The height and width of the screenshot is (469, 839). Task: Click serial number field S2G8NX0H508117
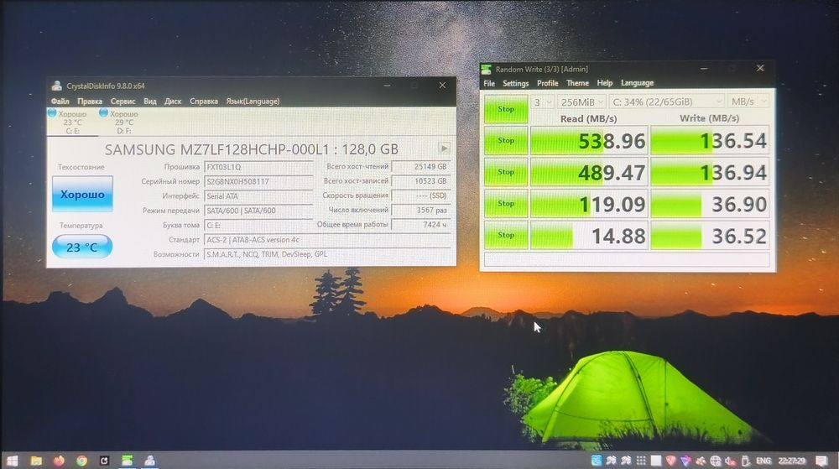[x=258, y=181]
